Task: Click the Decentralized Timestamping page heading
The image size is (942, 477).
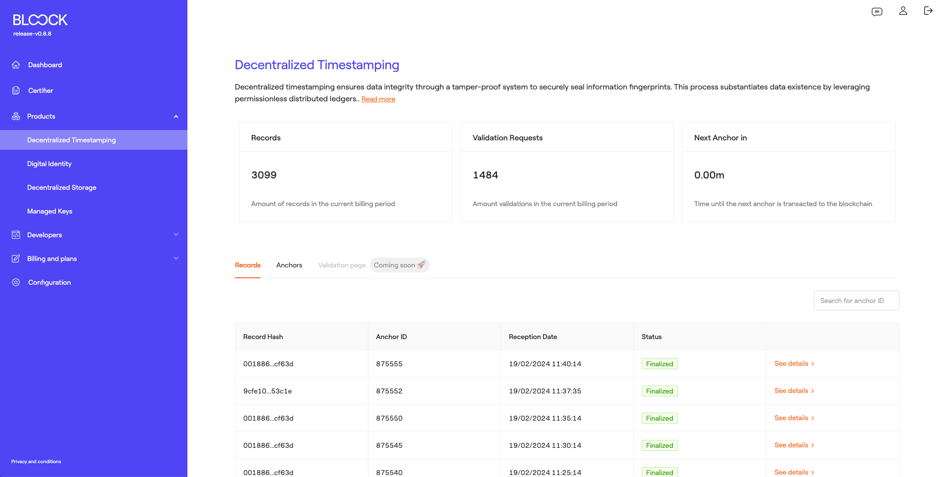Action: pos(317,65)
